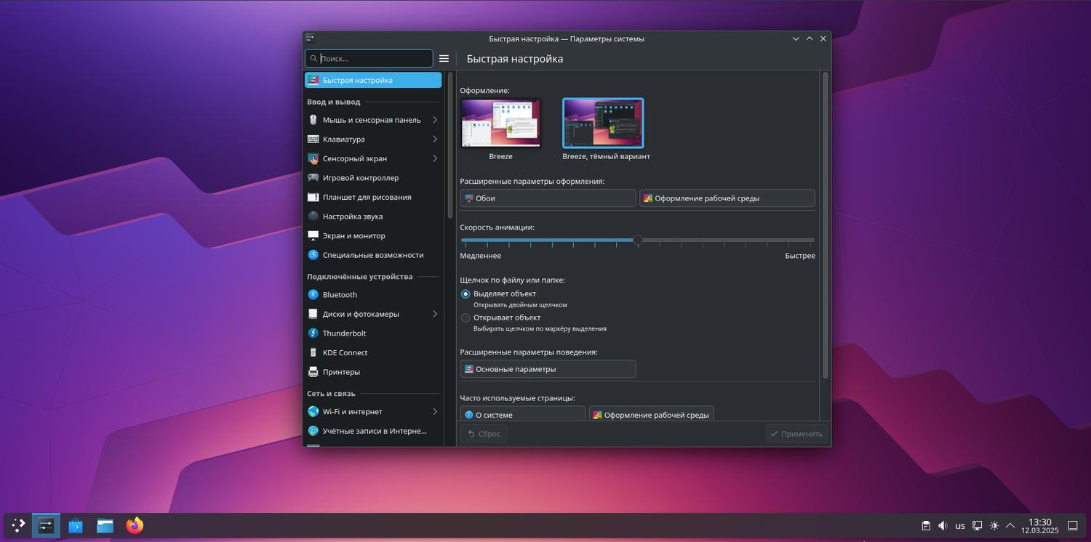Expand the Сенсорный экран chevron

(435, 158)
